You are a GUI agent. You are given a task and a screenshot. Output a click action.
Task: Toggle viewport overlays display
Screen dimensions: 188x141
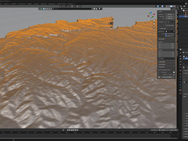click(x=163, y=6)
